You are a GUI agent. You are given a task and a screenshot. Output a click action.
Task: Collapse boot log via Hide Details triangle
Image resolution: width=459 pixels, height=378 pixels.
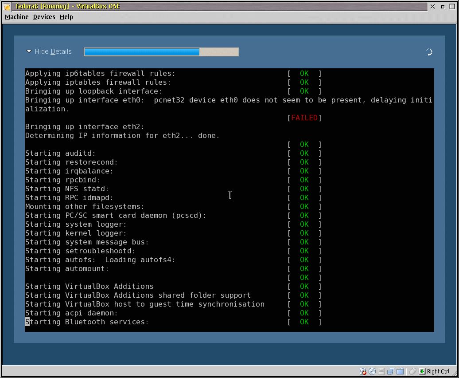(x=29, y=51)
